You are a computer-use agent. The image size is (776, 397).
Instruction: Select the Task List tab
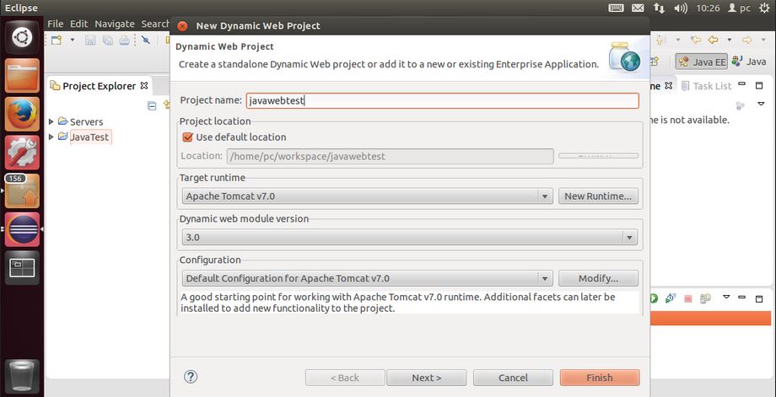pyautogui.click(x=706, y=86)
